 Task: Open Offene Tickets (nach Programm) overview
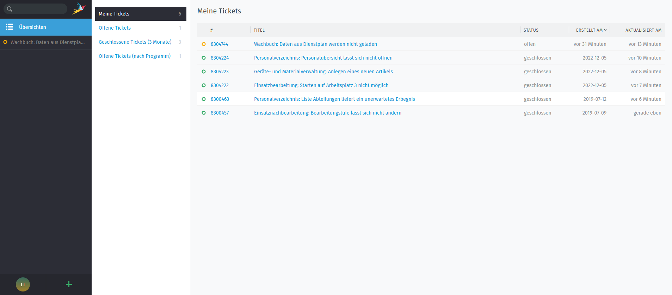click(x=135, y=56)
